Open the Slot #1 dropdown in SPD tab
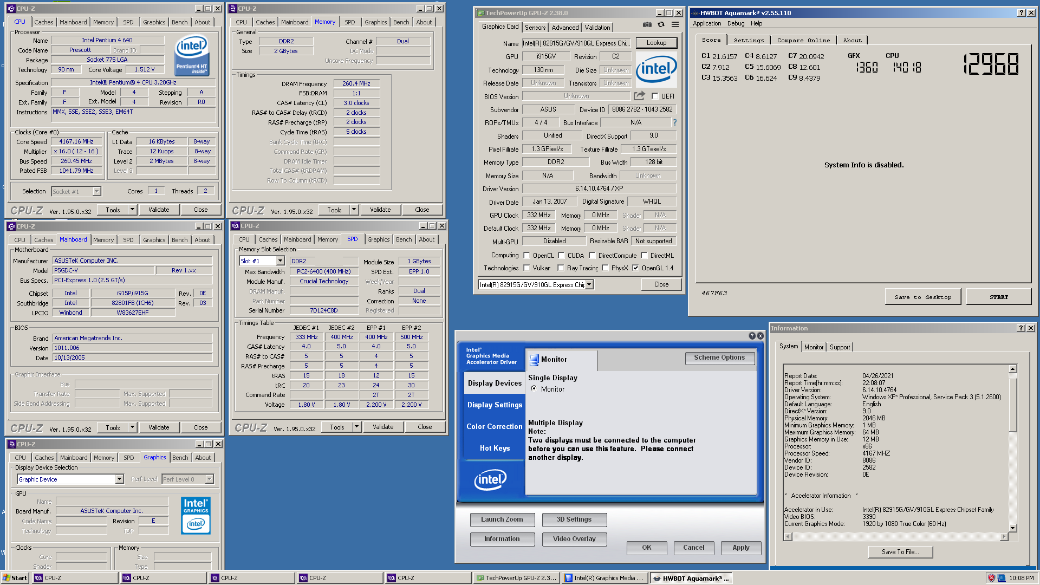 pos(280,261)
